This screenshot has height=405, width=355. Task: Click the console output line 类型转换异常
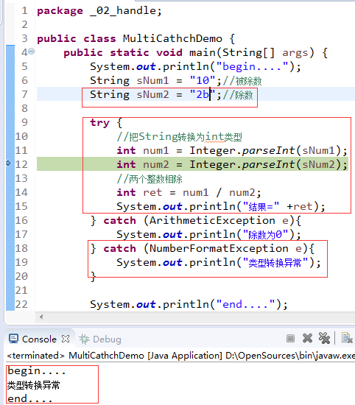pos(34,385)
